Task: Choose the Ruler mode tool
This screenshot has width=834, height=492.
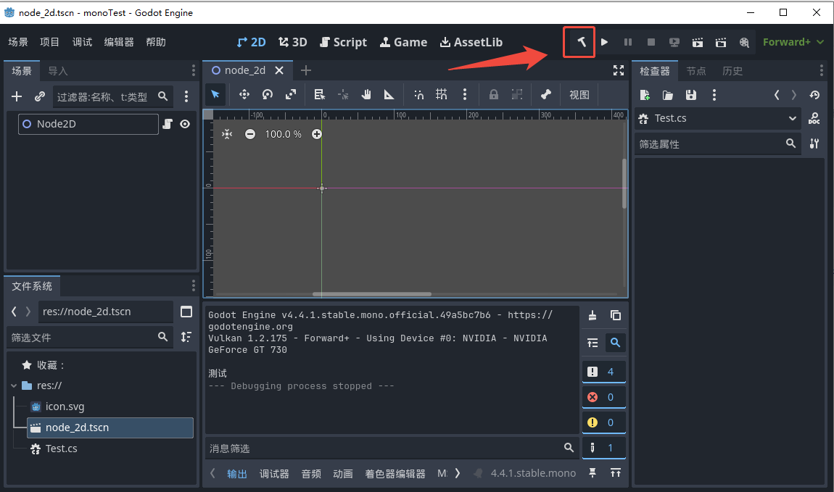Action: (389, 95)
